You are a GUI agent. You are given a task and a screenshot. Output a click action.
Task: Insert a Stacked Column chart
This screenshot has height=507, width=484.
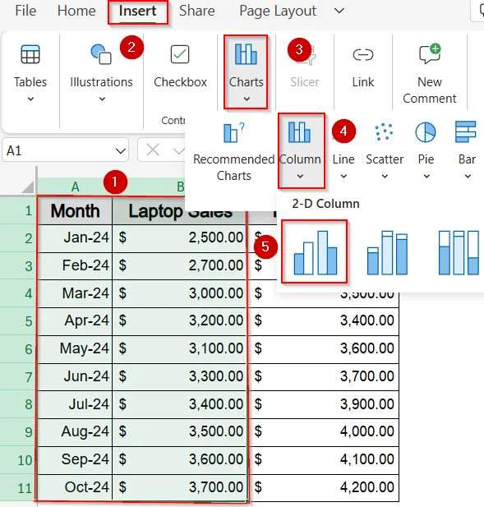[x=387, y=252]
